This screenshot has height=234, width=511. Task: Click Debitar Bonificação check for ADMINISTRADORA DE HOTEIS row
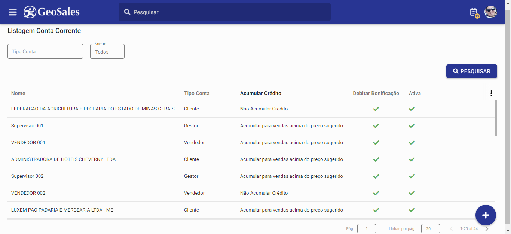point(376,159)
